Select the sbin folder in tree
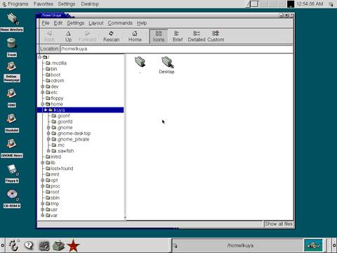This screenshot has width=337, height=253. [x=53, y=197]
